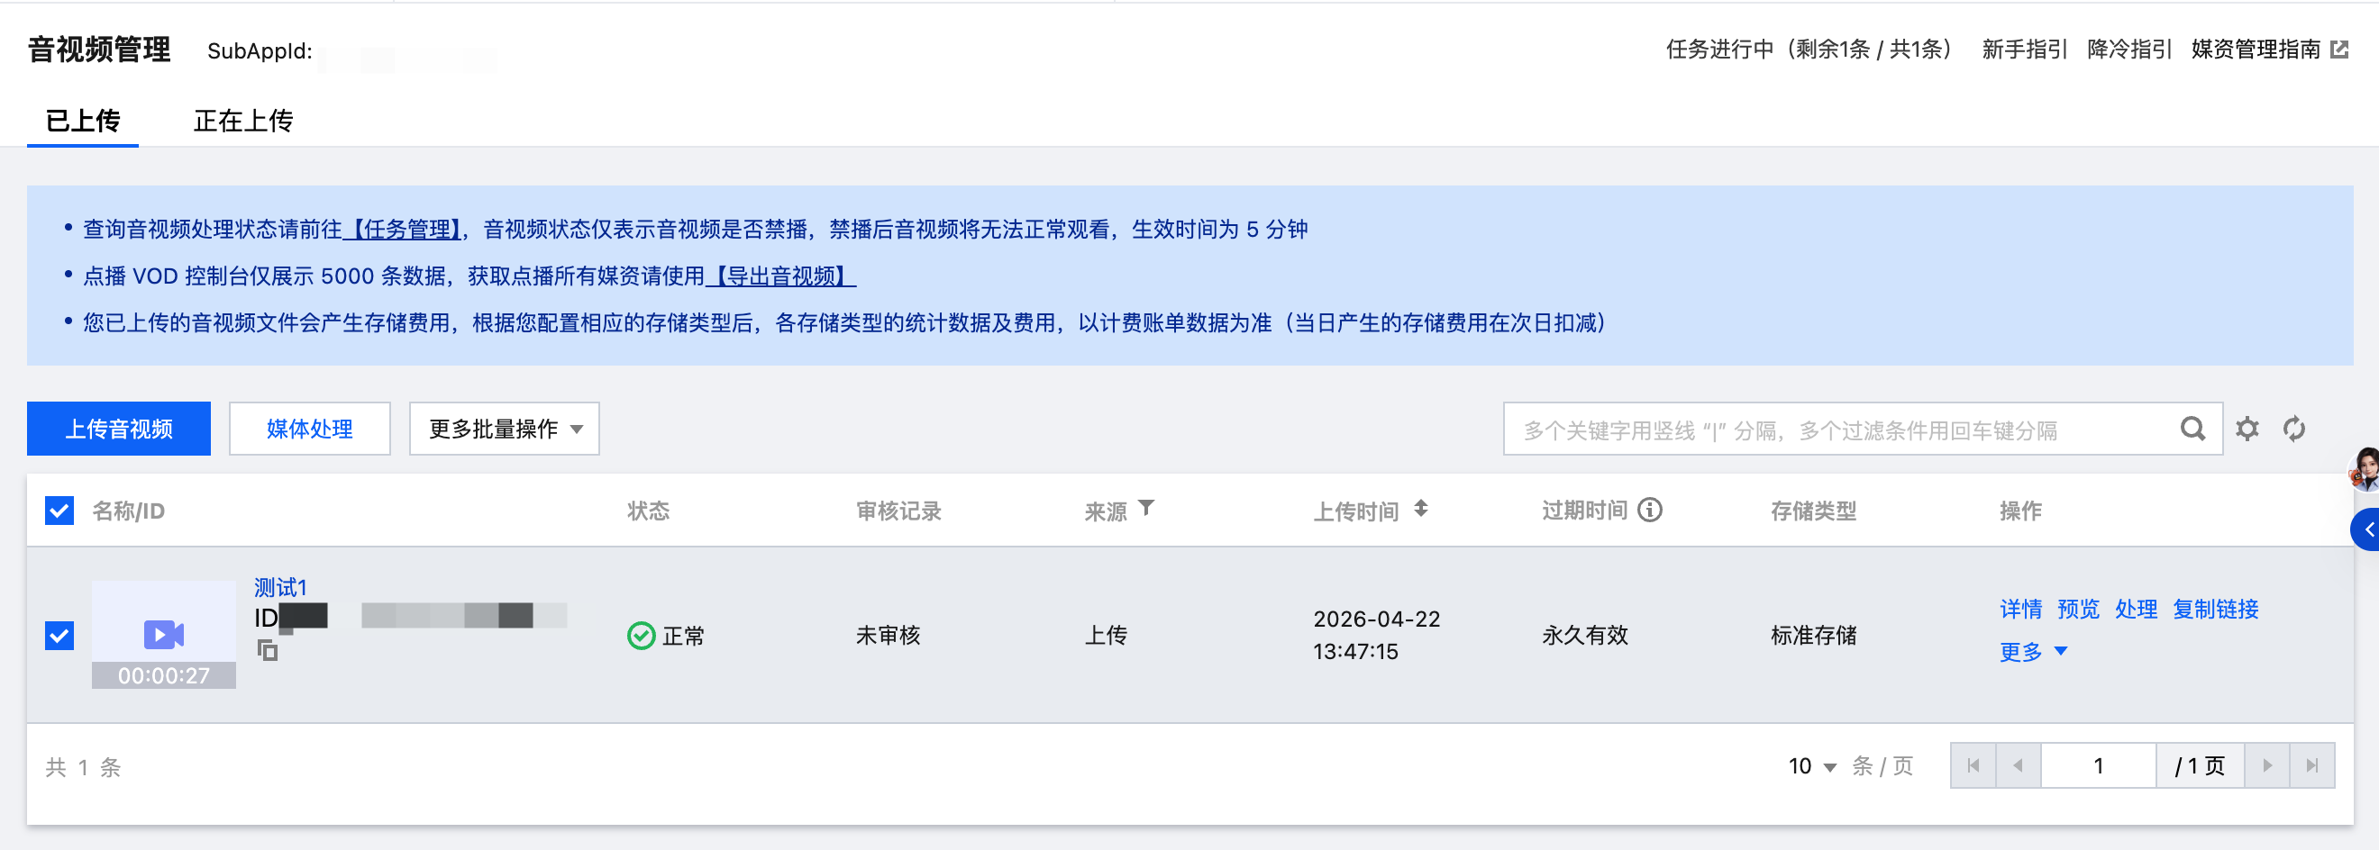The height and width of the screenshot is (850, 2379).
Task: Go to next page arrow
Action: [2266, 765]
